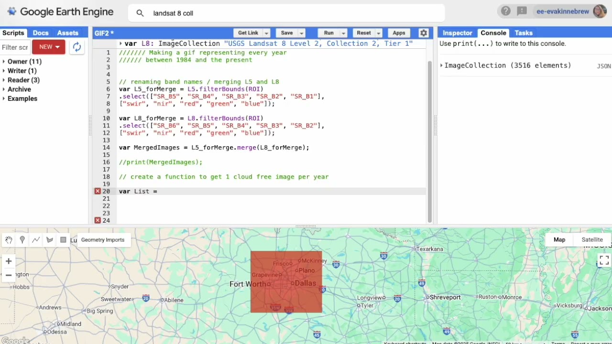Click the error marker on line 20
This screenshot has height=344, width=612.
[x=98, y=191]
